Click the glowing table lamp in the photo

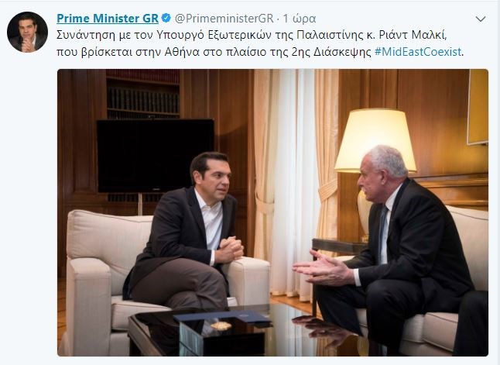pyautogui.click(x=375, y=140)
